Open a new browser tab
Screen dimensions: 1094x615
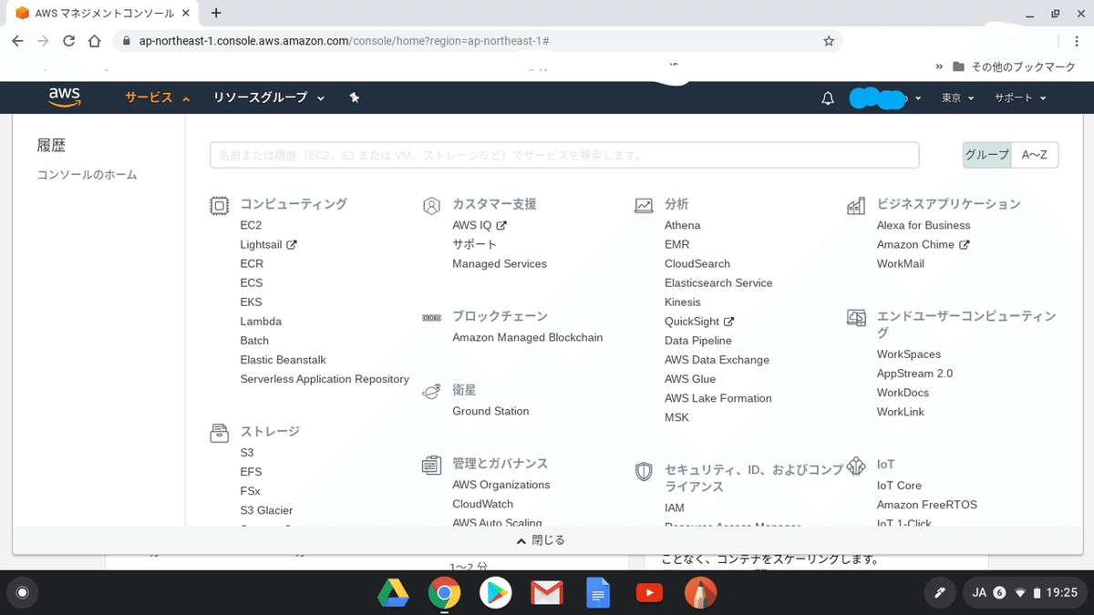tap(216, 13)
